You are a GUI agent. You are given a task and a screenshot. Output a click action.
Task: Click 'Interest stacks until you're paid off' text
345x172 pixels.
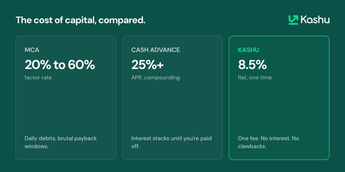click(x=171, y=142)
